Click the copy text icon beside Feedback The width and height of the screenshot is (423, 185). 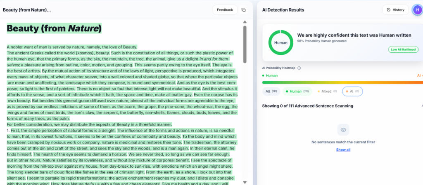pos(243,9)
